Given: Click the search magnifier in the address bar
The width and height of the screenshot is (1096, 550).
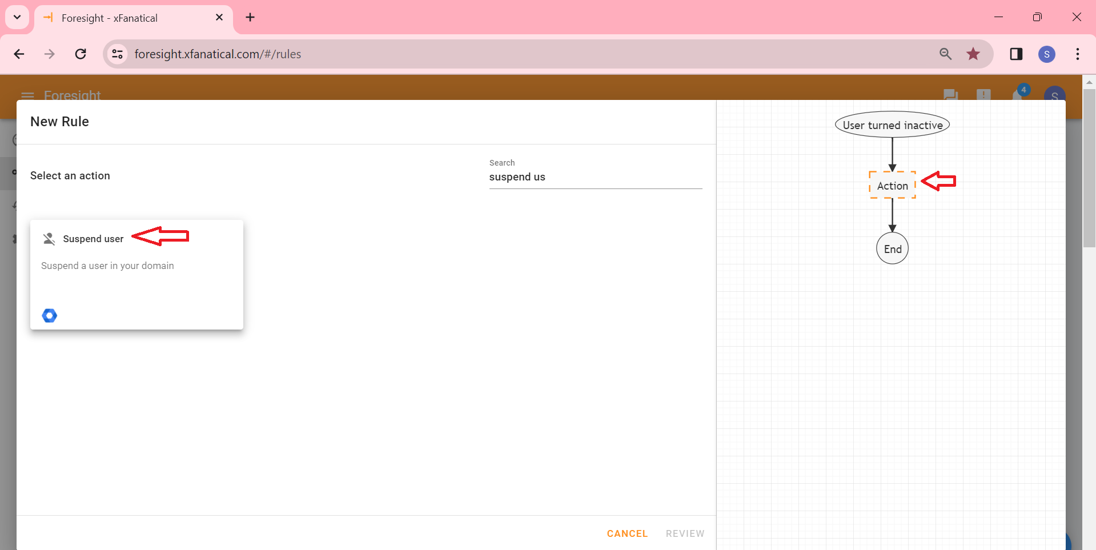Looking at the screenshot, I should pos(946,54).
